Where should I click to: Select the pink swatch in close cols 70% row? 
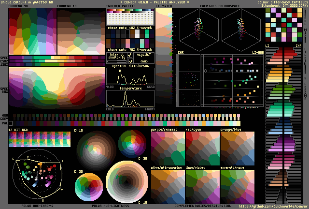(x=127, y=43)
